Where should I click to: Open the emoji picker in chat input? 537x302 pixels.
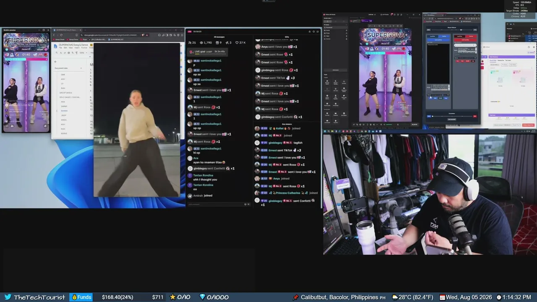click(245, 204)
